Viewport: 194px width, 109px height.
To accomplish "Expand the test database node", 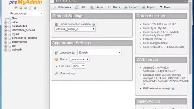I will [x=6, y=46].
